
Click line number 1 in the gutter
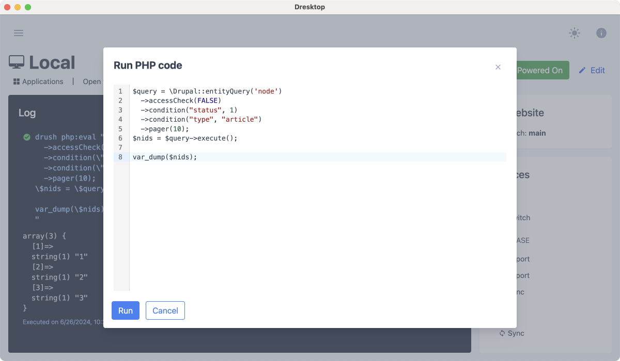(x=120, y=91)
